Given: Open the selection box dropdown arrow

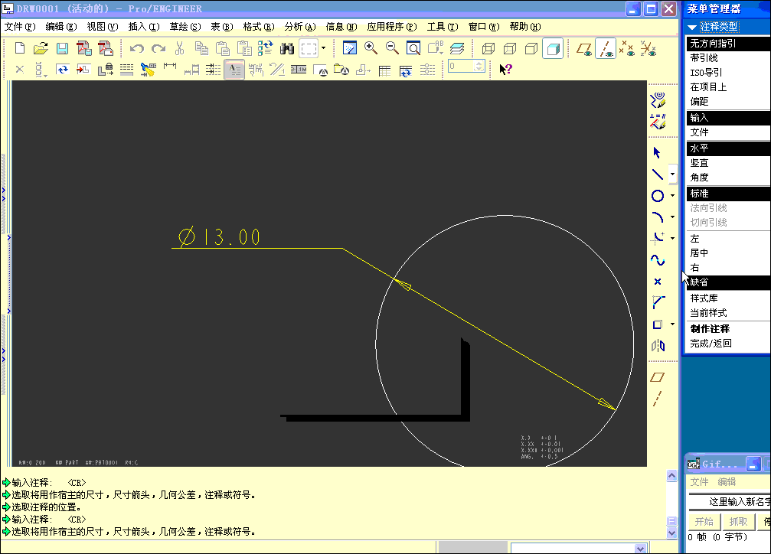Looking at the screenshot, I should pyautogui.click(x=323, y=48).
